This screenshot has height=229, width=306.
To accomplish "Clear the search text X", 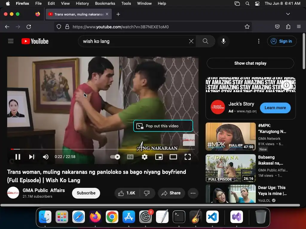I will (x=191, y=41).
